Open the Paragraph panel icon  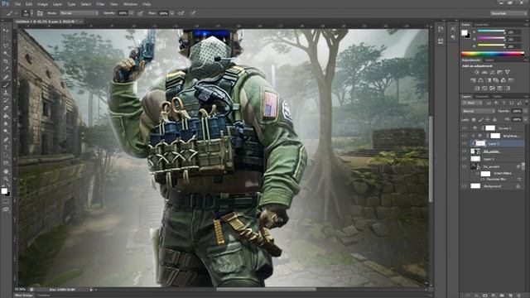click(x=453, y=37)
